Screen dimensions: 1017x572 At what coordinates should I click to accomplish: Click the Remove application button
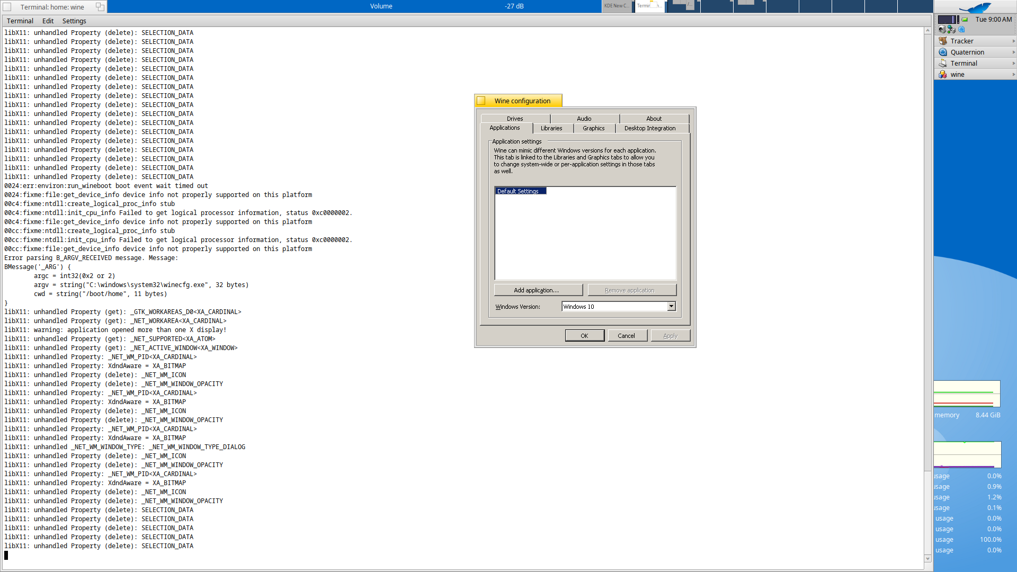tap(632, 290)
